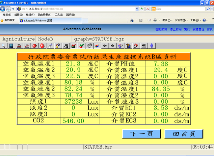Screen dimensions: 214x156
Task: Click the 首頁 home link
Action: [x=210, y=29]
